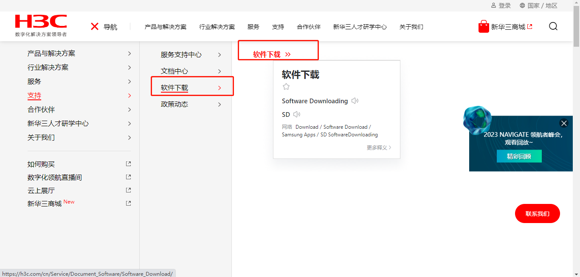Expand 软件下载 submenu red chevron

point(220,88)
